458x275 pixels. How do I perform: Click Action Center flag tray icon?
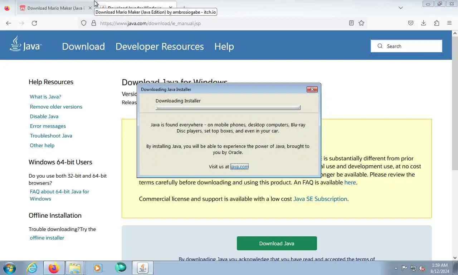tap(404, 268)
